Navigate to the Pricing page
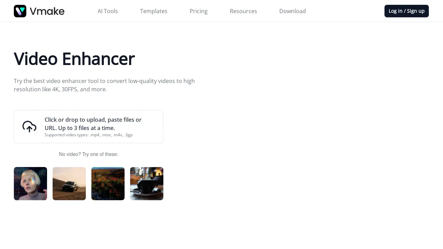The height and width of the screenshot is (249, 443). [199, 11]
